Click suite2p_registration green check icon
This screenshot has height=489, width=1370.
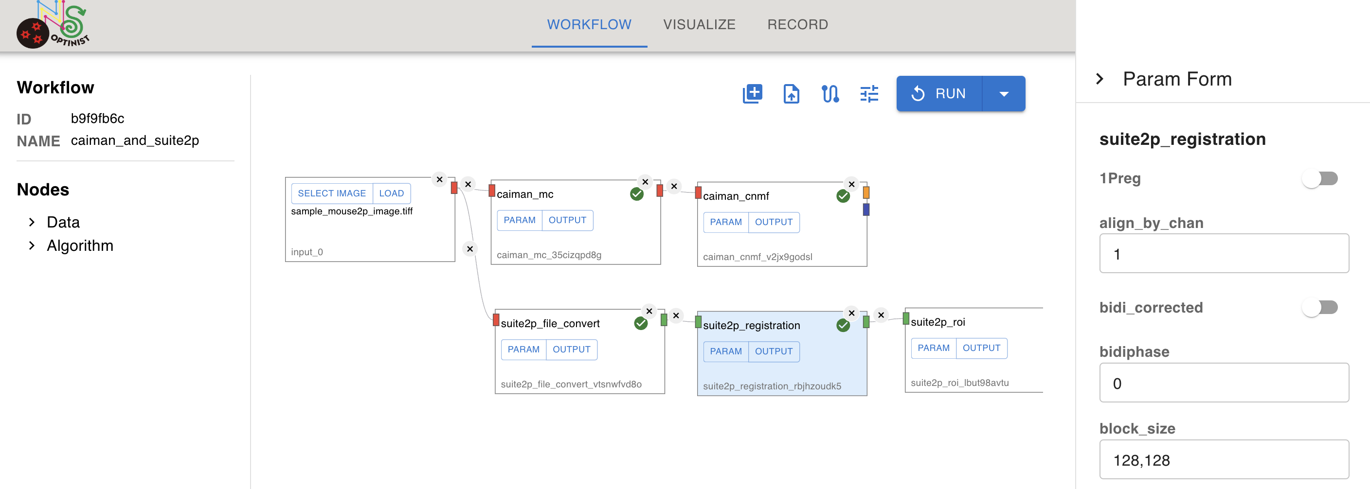point(843,325)
